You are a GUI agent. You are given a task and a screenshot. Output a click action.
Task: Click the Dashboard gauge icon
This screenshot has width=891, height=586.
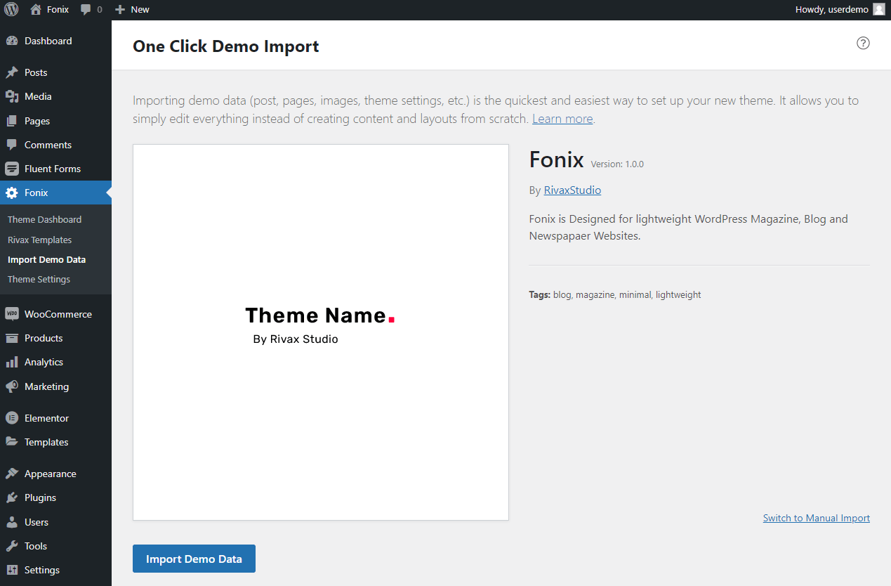(x=12, y=41)
